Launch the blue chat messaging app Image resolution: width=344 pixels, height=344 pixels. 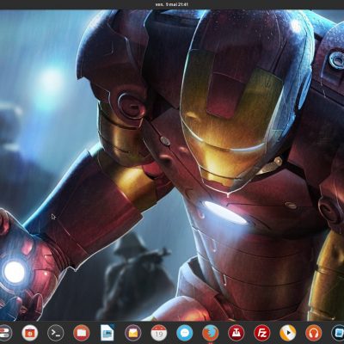(185, 333)
